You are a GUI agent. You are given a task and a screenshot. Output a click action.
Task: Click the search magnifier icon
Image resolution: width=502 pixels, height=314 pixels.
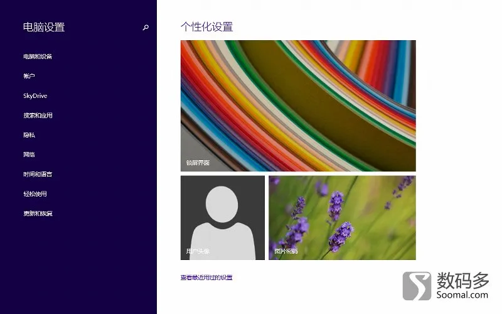(146, 28)
